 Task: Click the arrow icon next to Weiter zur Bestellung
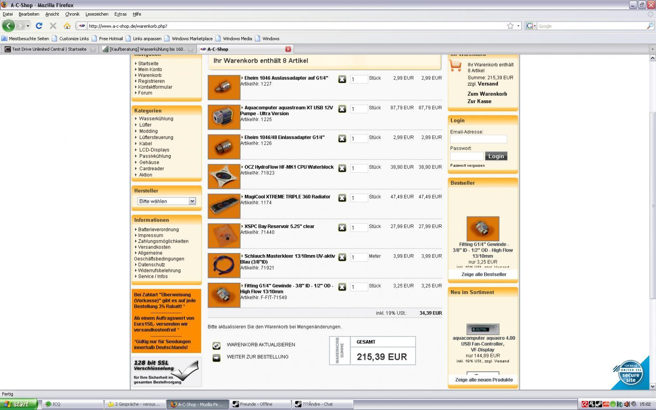tap(216, 357)
